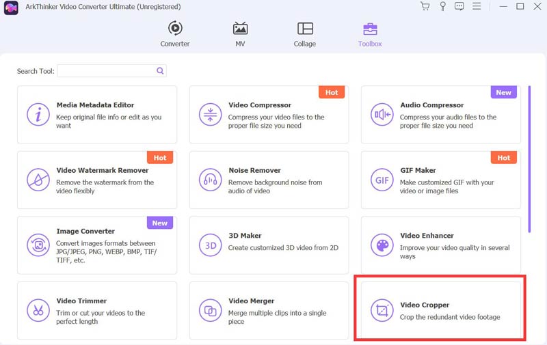Viewport: 547px width, 345px height.
Task: Click the Video Trimmer scissors icon
Action: pos(38,310)
